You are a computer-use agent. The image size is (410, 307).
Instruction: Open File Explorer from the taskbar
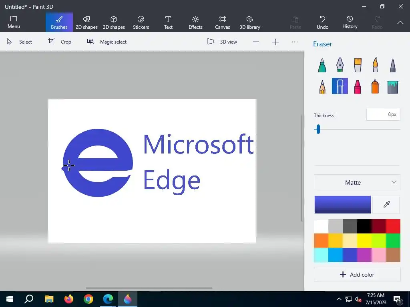click(49, 299)
